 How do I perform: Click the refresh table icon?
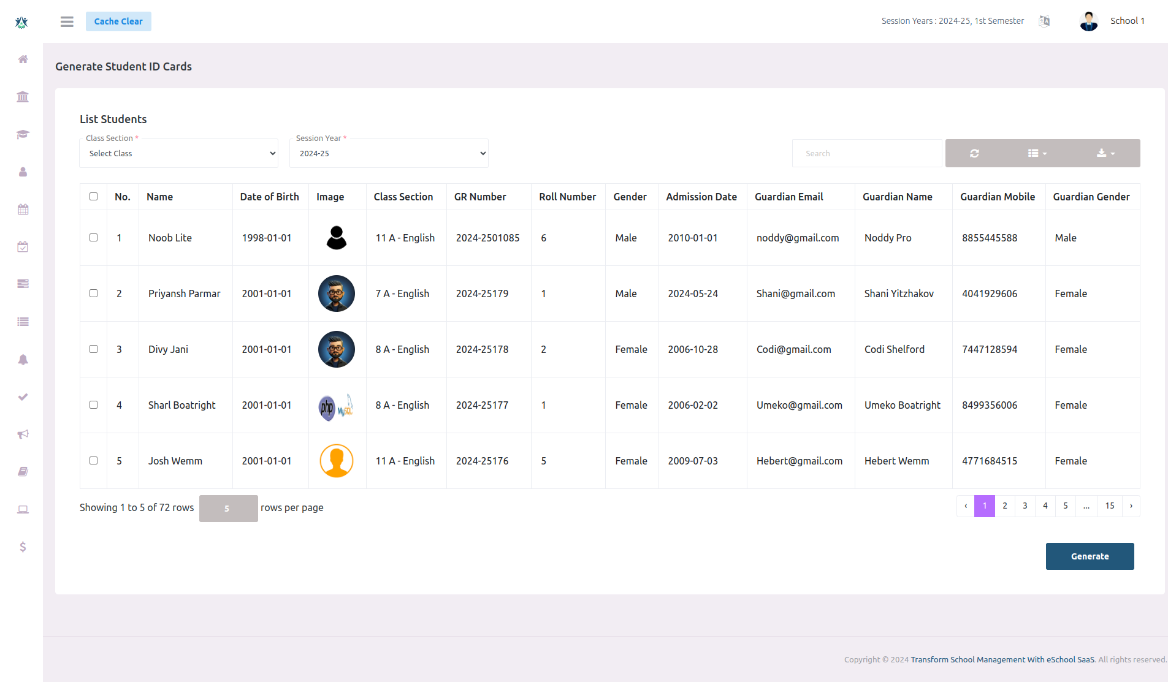[974, 153]
